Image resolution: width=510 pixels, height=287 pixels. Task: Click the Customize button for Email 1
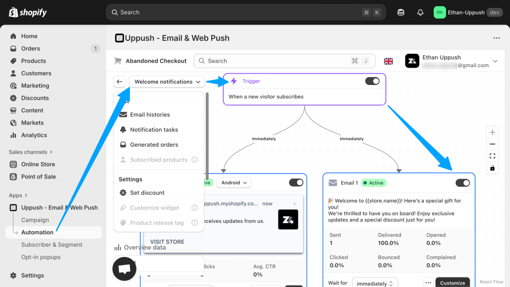[x=452, y=283]
